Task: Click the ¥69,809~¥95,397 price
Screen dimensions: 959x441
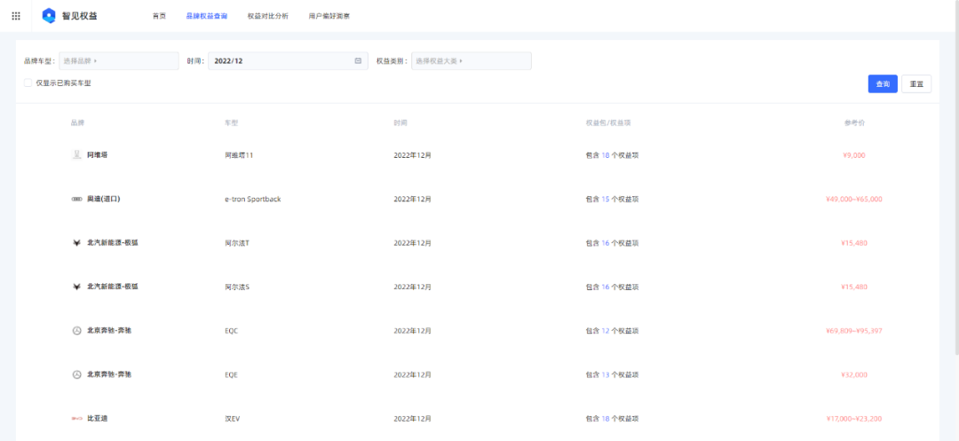Action: (x=854, y=330)
